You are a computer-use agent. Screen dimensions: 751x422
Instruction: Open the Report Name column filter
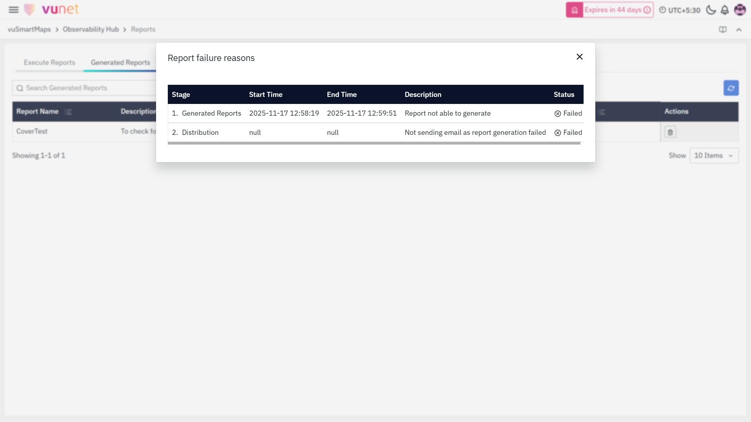68,112
